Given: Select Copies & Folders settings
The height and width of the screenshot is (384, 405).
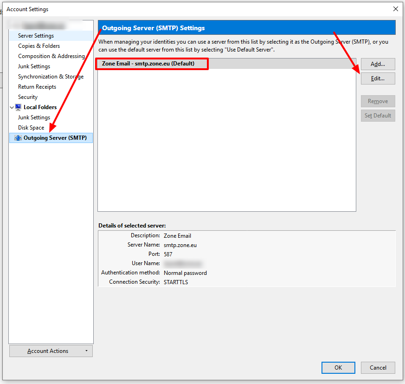Looking at the screenshot, I should [39, 46].
